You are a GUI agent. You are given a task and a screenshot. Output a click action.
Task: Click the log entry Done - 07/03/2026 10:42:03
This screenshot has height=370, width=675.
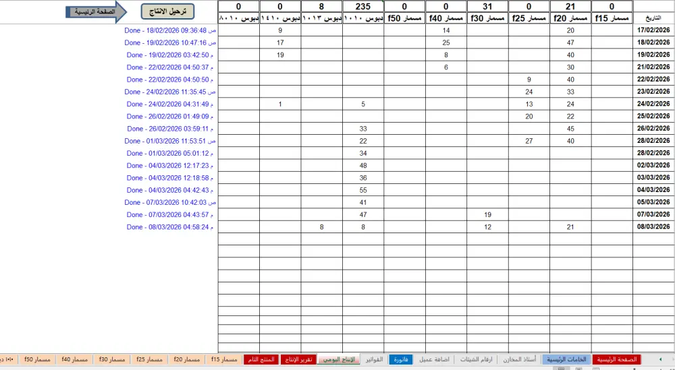(x=170, y=202)
